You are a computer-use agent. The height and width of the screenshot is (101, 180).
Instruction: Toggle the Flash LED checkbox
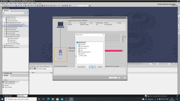coord(56,59)
